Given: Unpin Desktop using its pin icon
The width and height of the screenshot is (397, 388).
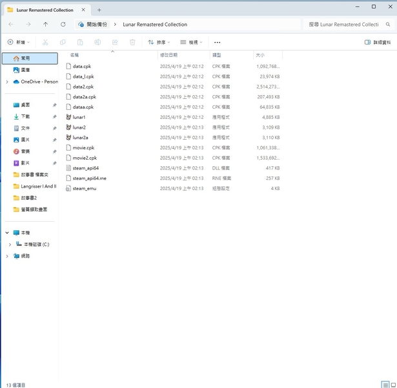Looking at the screenshot, I should (x=54, y=105).
